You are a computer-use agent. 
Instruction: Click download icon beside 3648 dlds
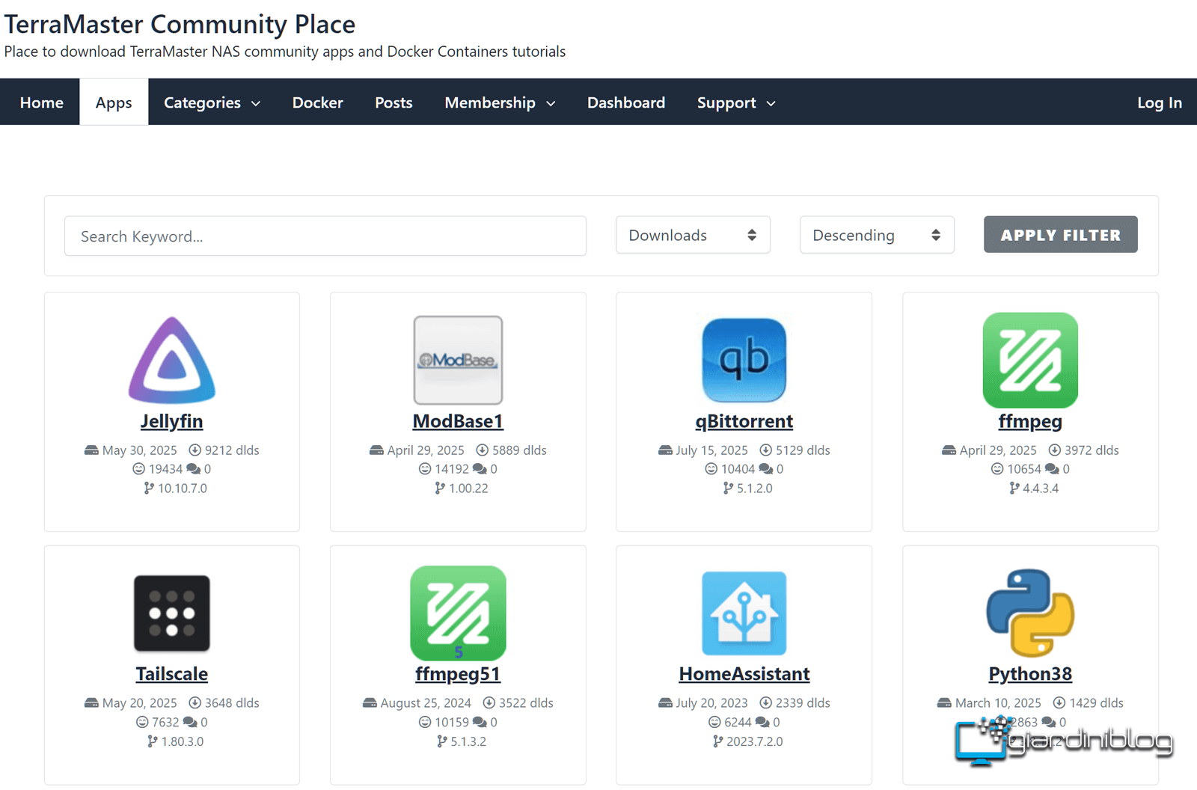(x=195, y=703)
